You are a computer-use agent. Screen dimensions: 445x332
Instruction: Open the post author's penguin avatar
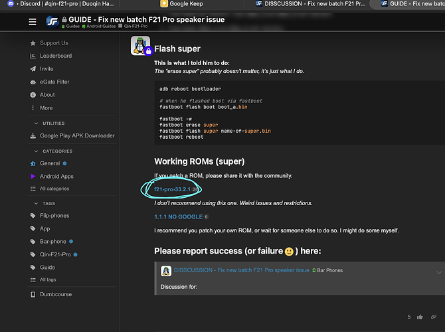[x=140, y=45]
